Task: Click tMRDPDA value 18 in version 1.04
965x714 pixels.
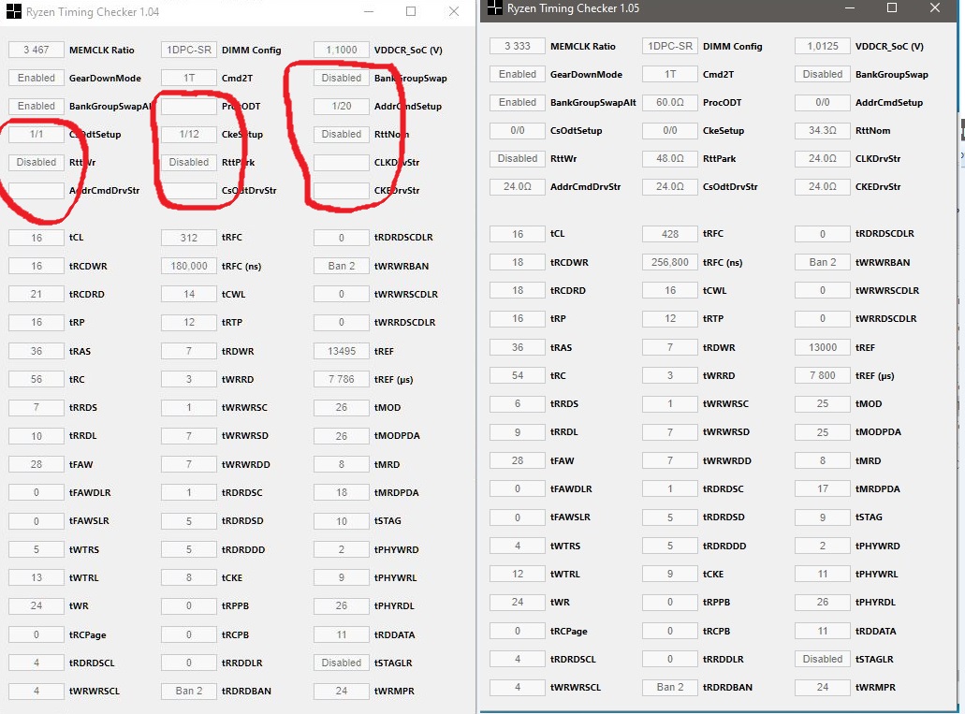Action: click(342, 492)
